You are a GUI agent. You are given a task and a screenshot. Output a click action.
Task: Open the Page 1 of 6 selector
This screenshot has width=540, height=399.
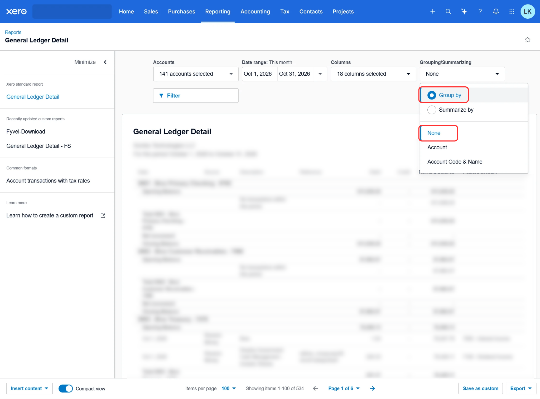[344, 388]
